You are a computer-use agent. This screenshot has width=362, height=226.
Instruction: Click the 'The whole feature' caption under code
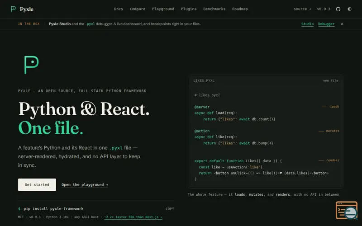264,194
